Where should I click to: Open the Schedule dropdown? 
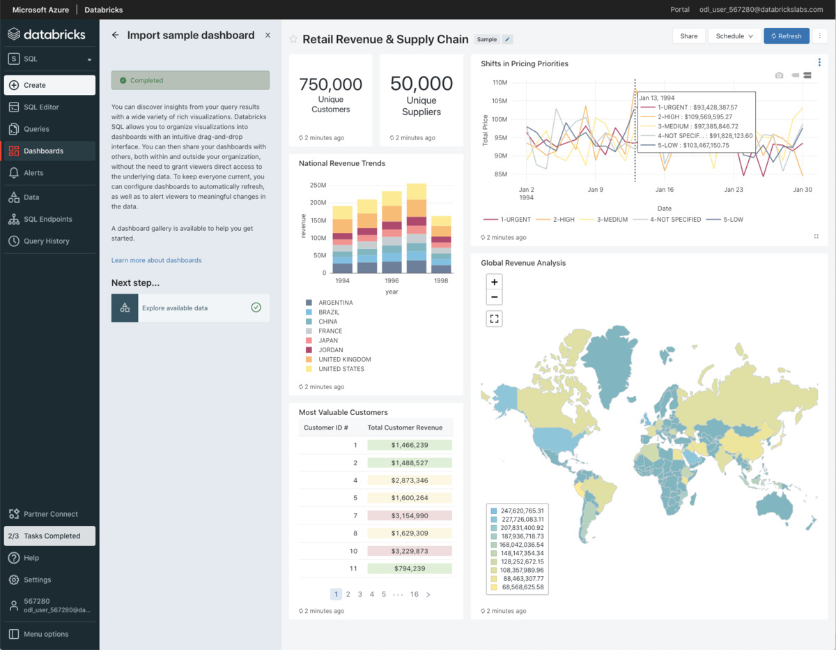click(734, 35)
